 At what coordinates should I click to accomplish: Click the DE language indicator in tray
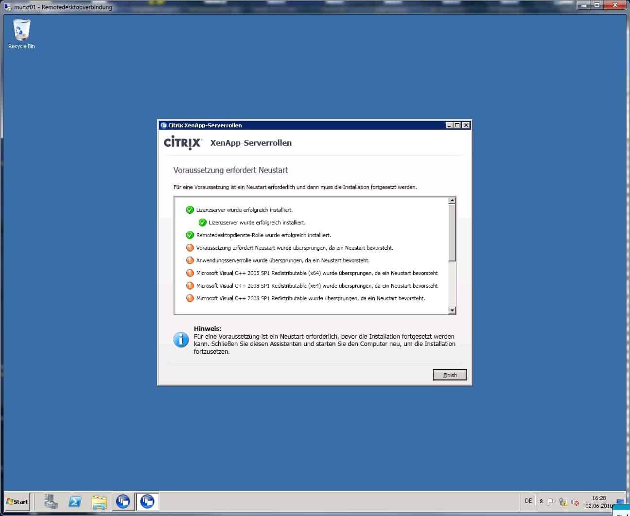click(528, 501)
